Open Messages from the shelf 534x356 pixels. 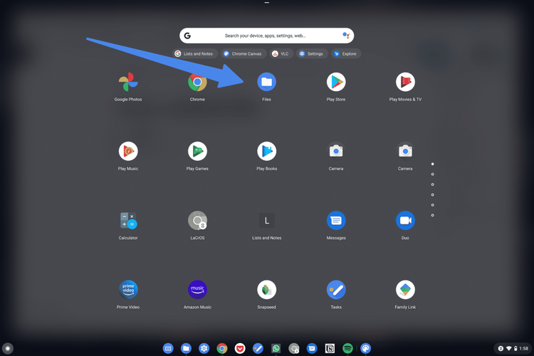312,348
